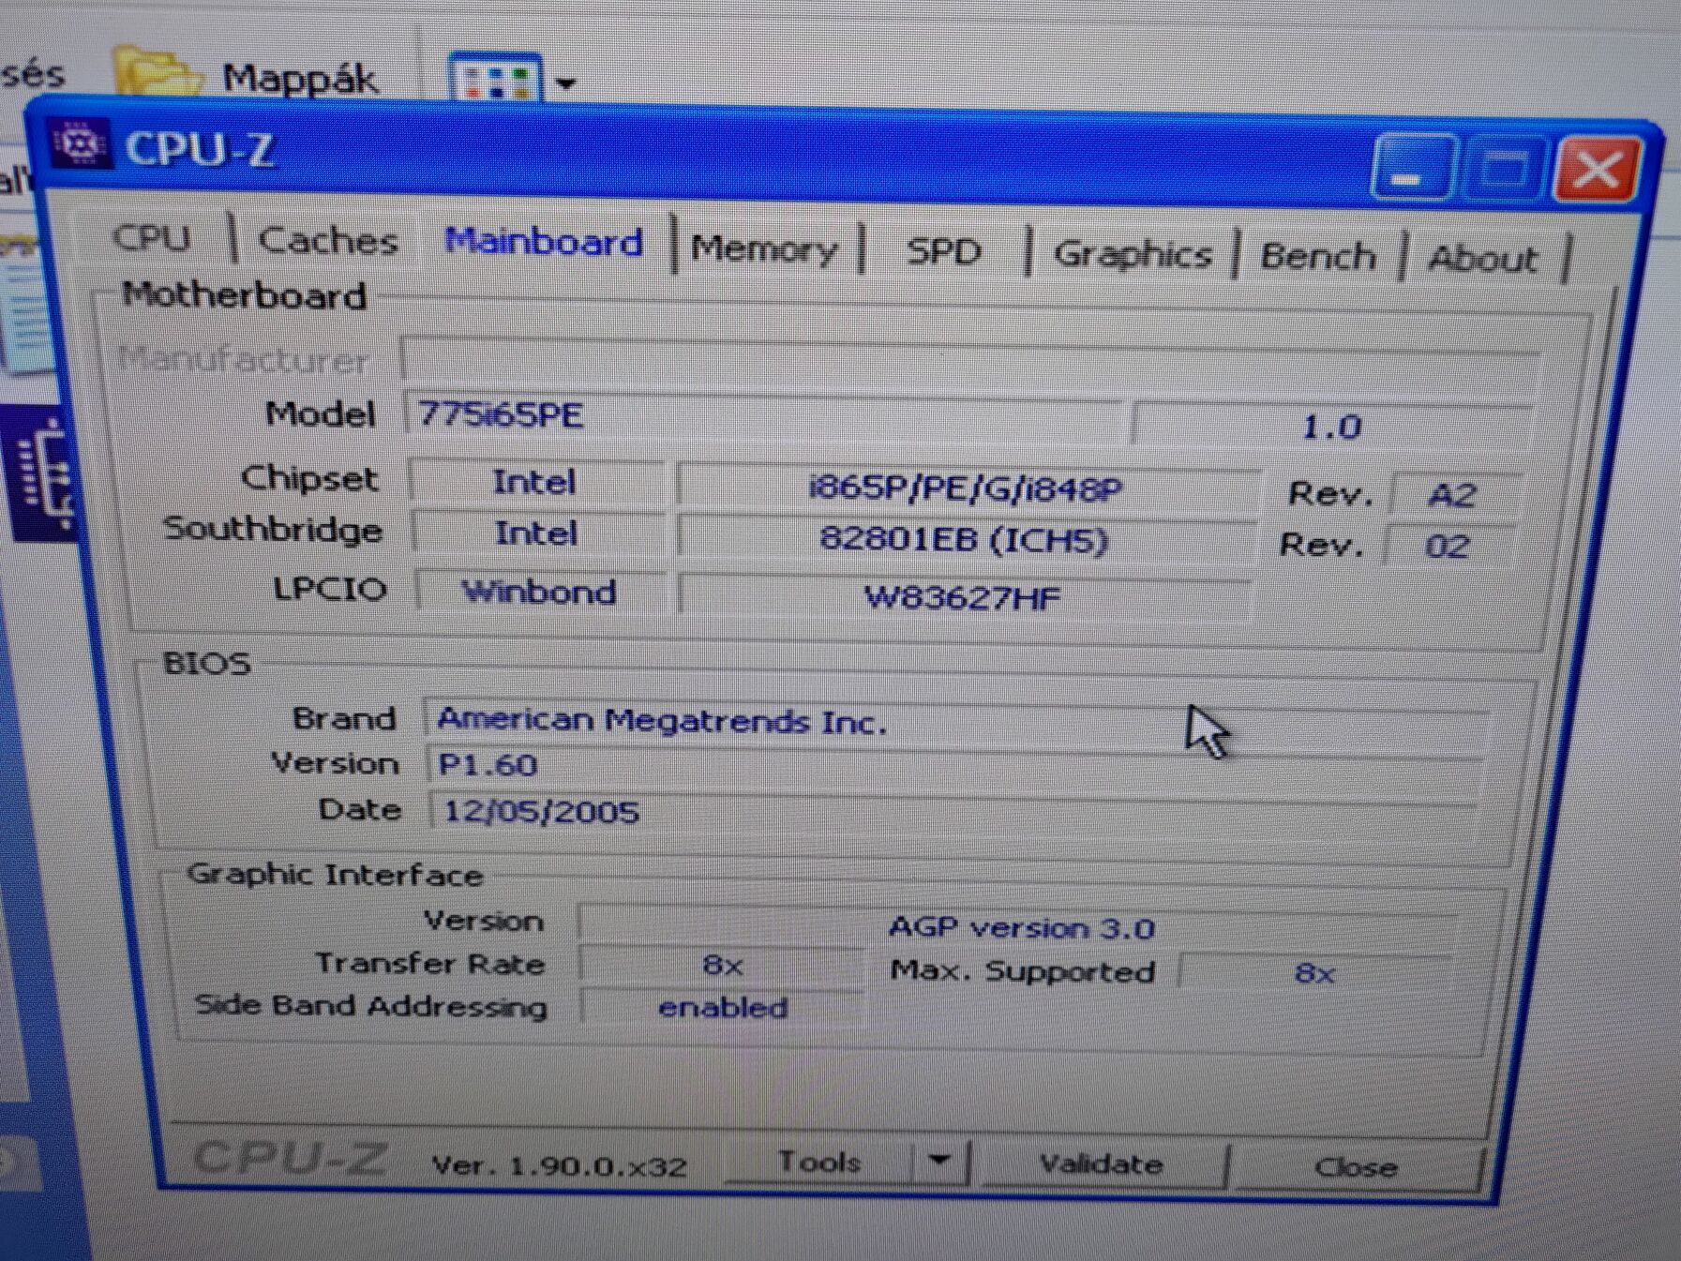Switch to the Graphics tab
Screen dimensions: 1681x1261
1133,254
